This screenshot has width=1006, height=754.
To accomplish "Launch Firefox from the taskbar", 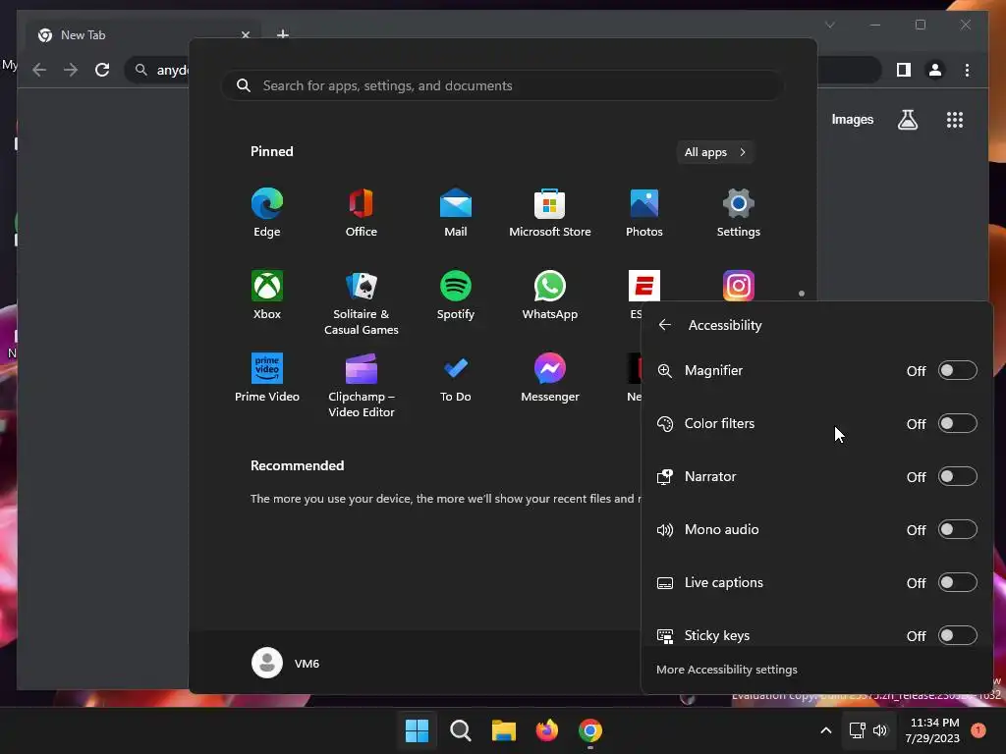I will pos(547,730).
